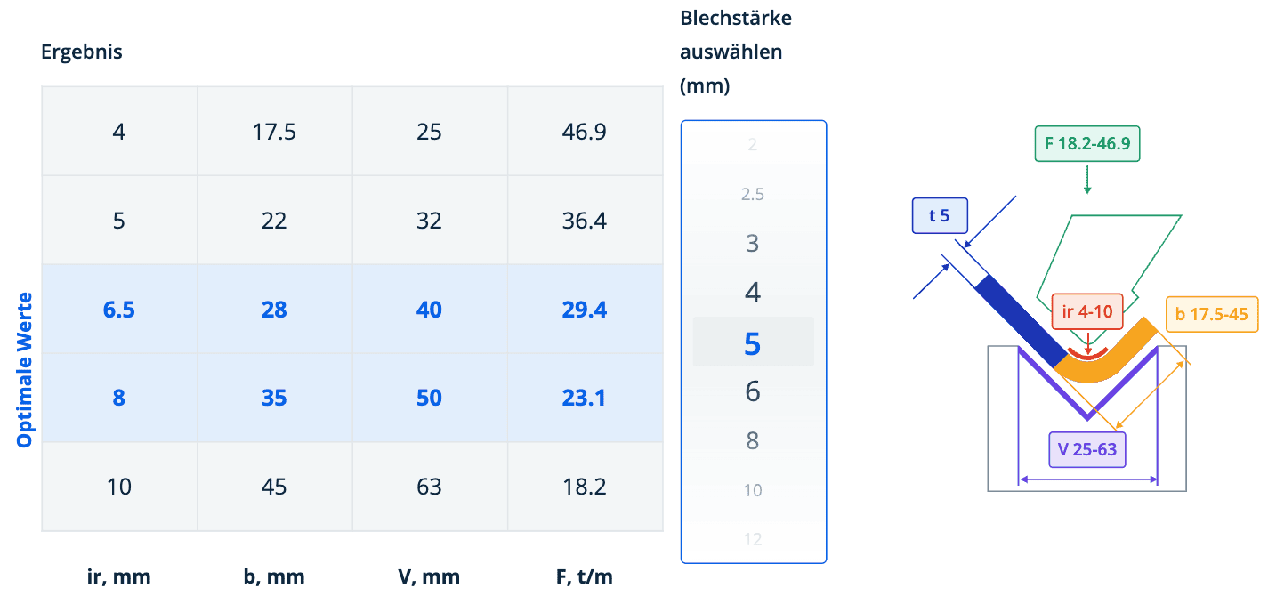
Task: Select thickness 6 in the picker
Action: click(x=753, y=391)
